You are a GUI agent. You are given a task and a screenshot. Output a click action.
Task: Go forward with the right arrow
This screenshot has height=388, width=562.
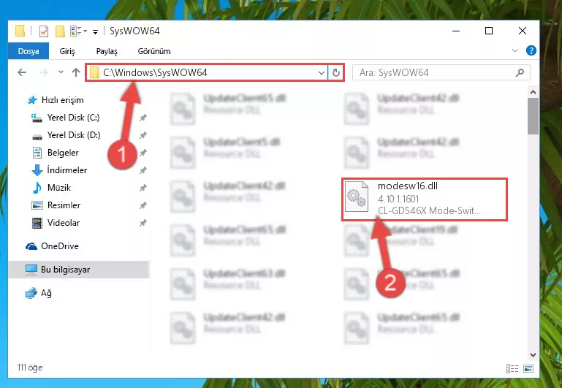tap(43, 73)
